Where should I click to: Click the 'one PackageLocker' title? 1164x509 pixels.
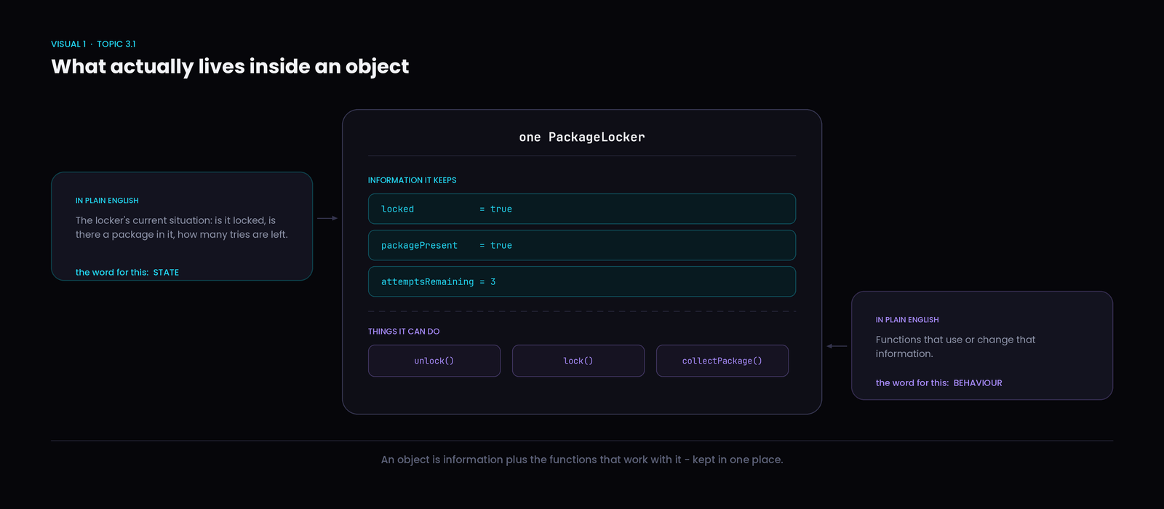coord(582,137)
